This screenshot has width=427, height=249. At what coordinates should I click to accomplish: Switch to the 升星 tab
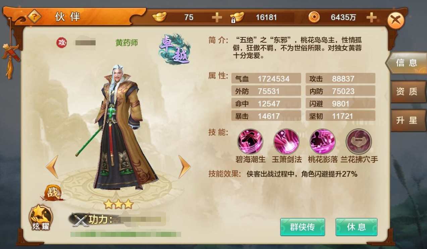pos(407,120)
